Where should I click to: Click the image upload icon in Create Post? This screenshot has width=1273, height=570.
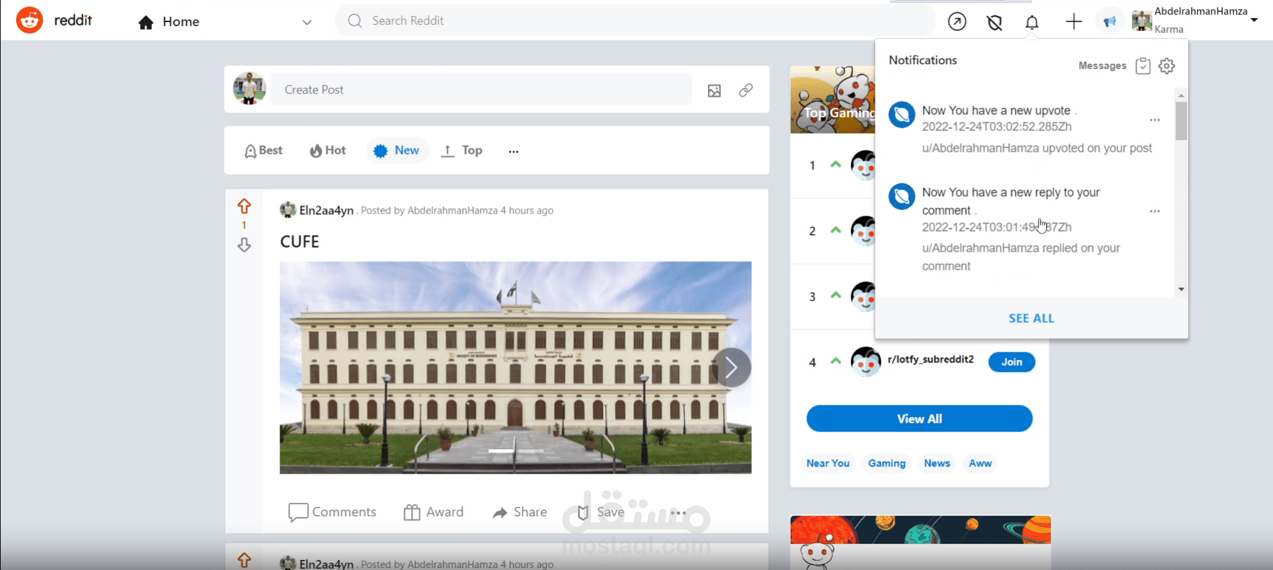click(x=714, y=91)
